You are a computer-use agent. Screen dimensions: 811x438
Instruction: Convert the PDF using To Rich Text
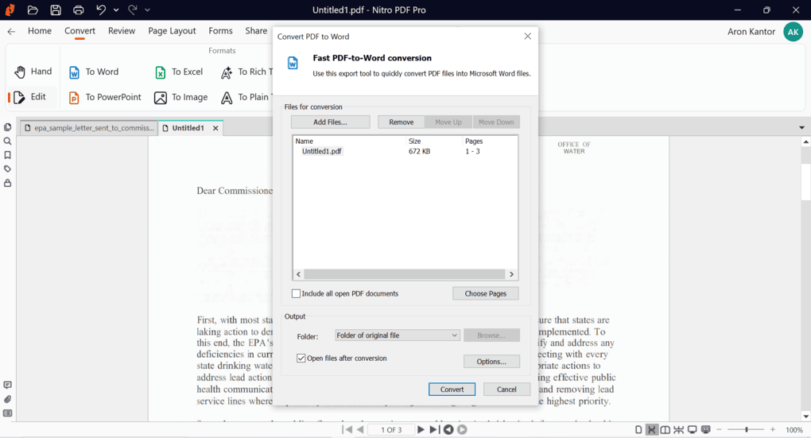coord(246,72)
